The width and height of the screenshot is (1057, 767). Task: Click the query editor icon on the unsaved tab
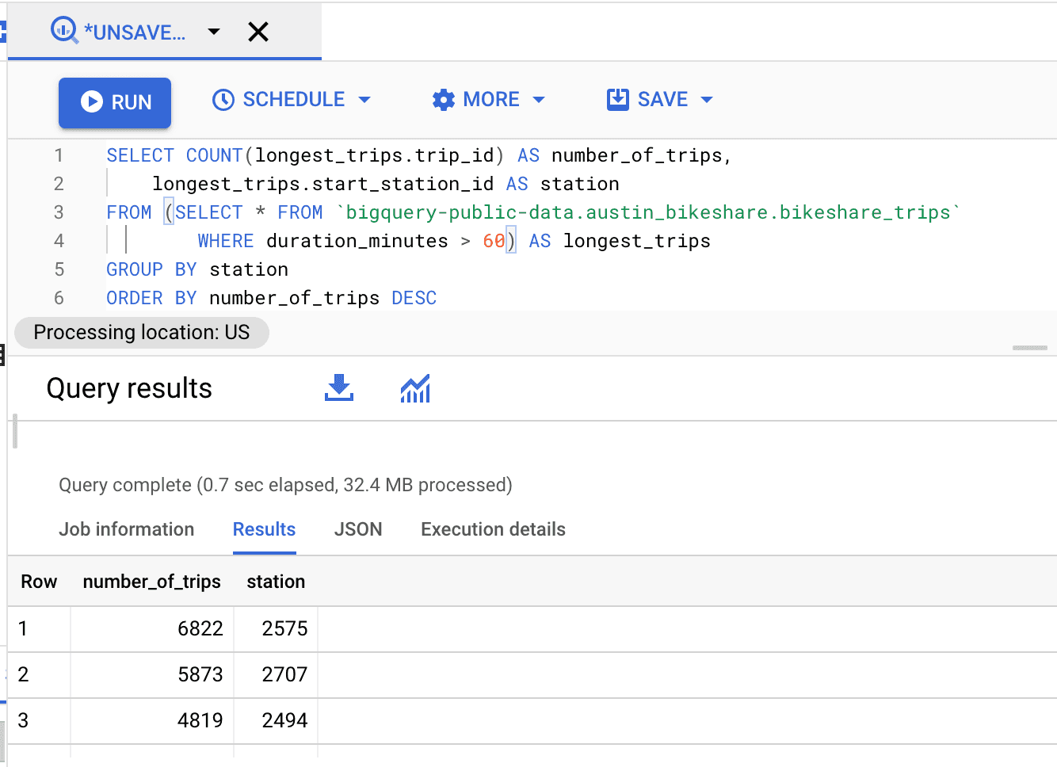coord(63,31)
